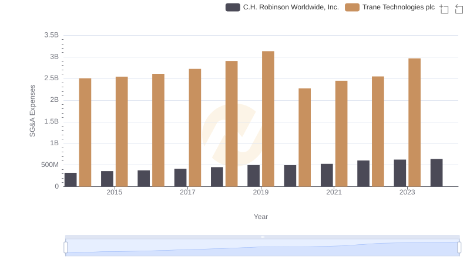Screen dimensions: 470x270
Task: Click the SG&A Expenses axis title
Action: click(32, 111)
